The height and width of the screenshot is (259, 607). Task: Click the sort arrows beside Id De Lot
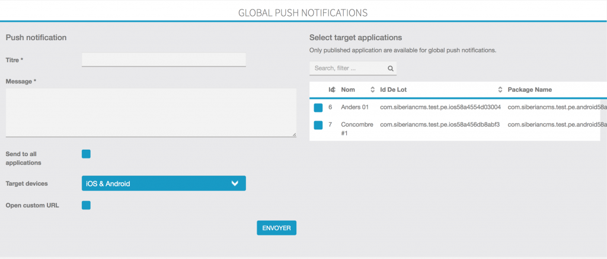point(501,90)
